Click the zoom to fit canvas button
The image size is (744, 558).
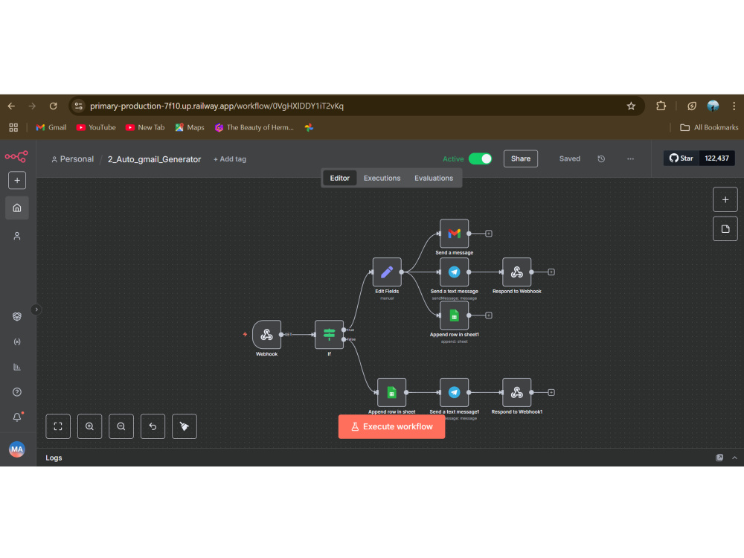pyautogui.click(x=58, y=426)
